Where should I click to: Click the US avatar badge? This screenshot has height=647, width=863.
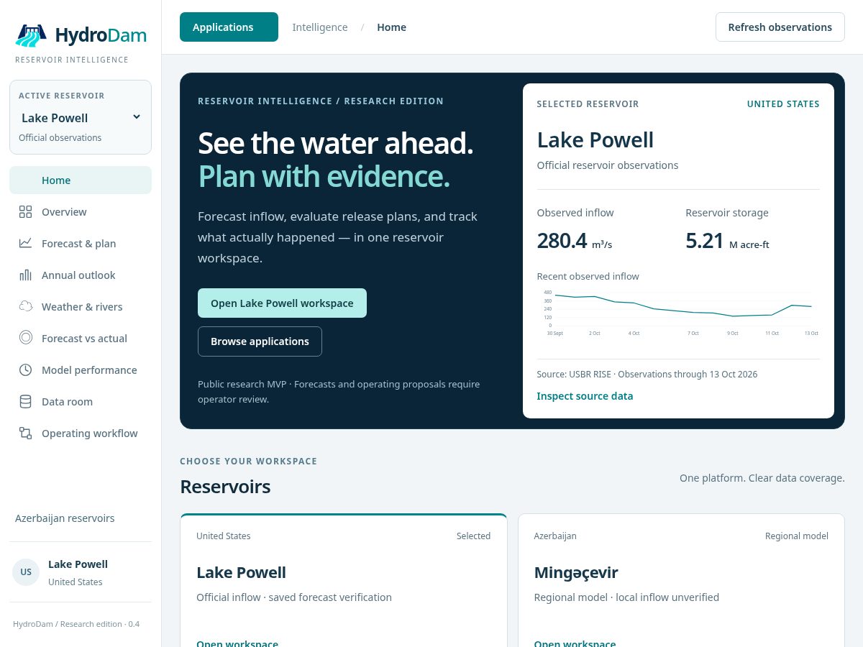[26, 572]
